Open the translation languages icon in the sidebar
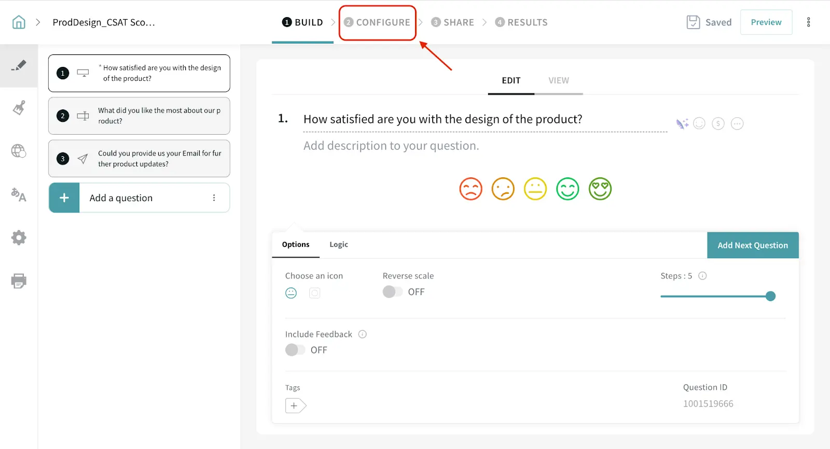 point(19,194)
